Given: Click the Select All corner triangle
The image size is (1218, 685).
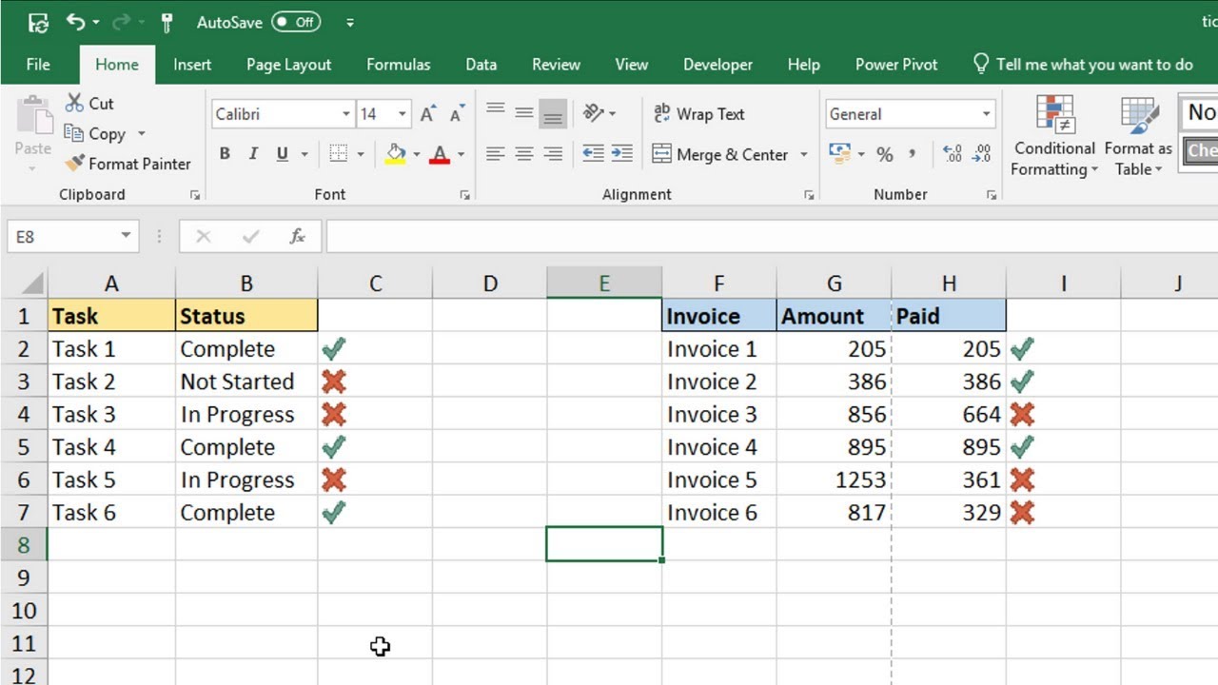Looking at the screenshot, I should click(32, 284).
